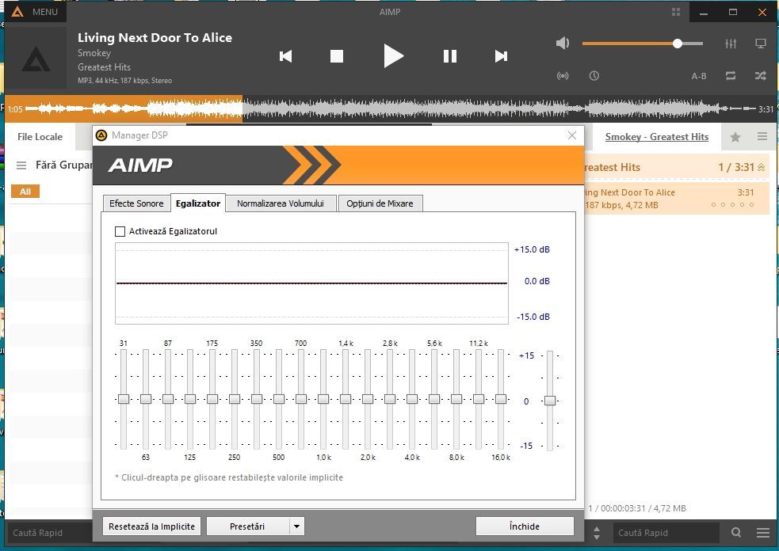Maximize the AIMP window
This screenshot has height=551, width=779.
pos(733,13)
